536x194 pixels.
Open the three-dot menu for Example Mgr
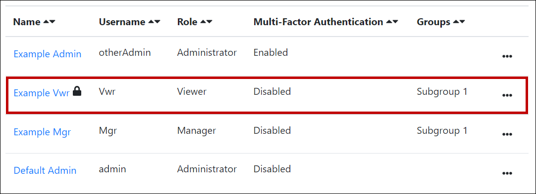point(507,134)
